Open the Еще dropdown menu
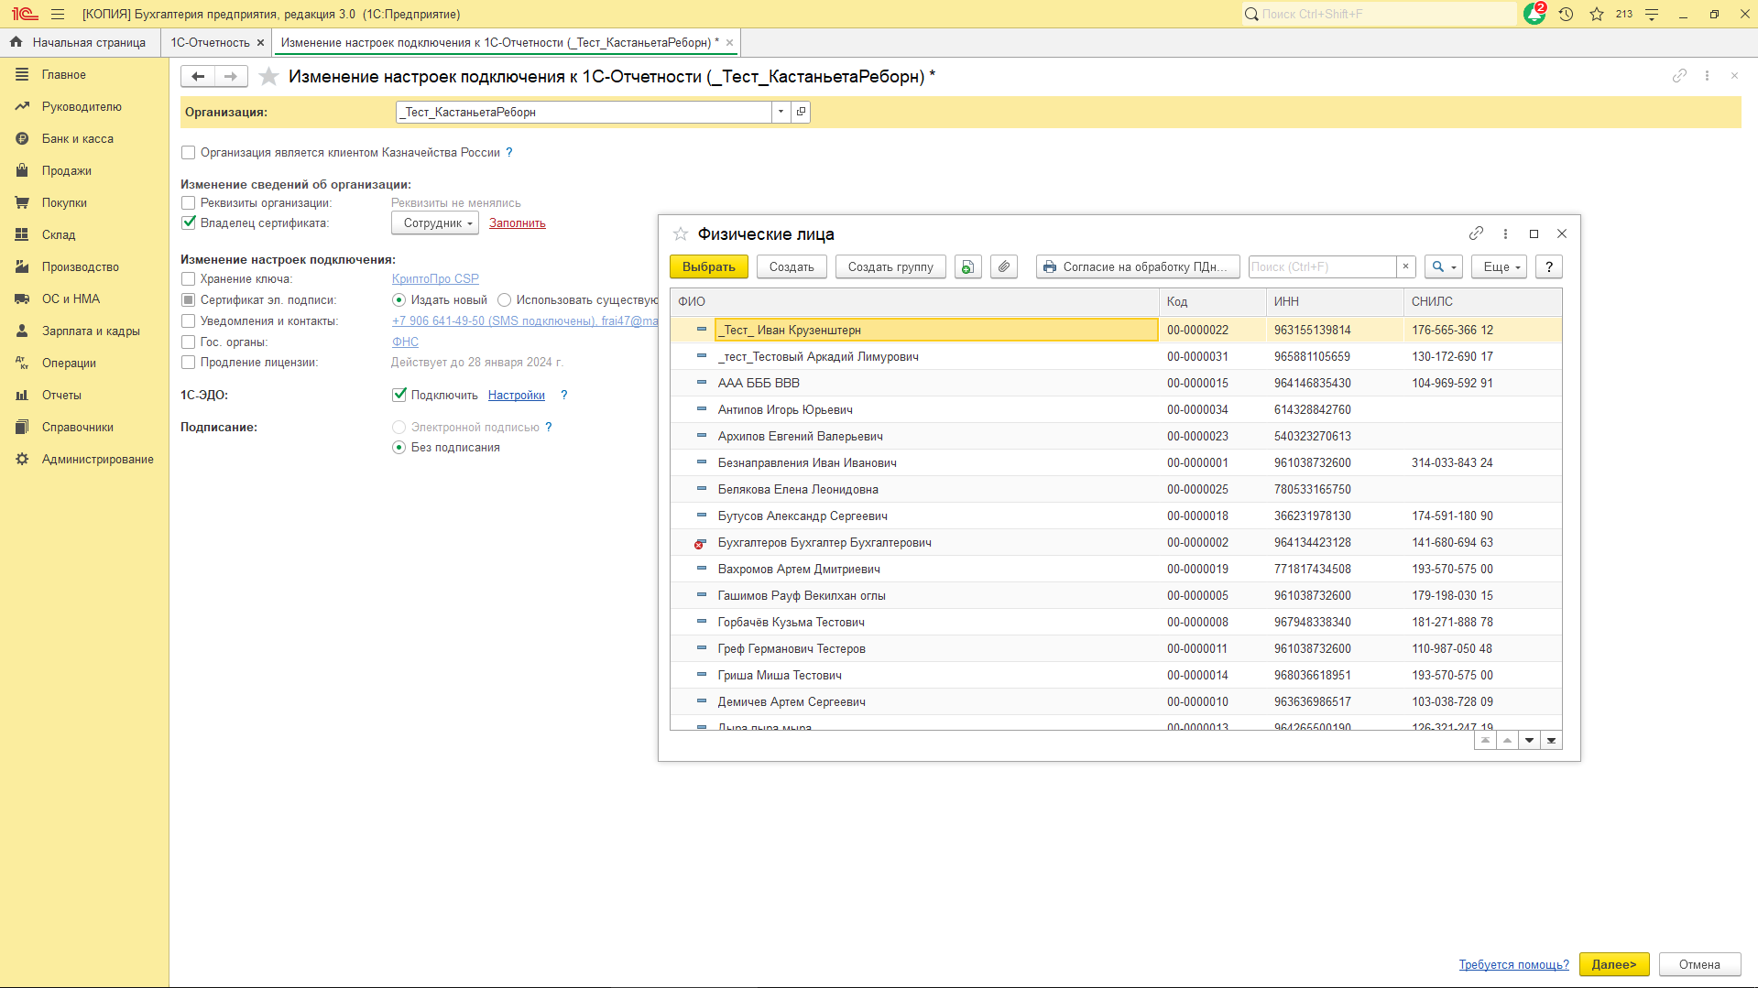1758x988 pixels. click(1500, 266)
